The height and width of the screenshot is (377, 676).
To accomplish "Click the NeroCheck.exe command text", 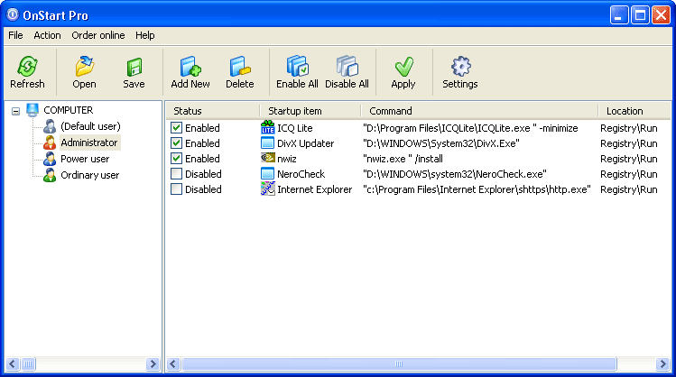I will coord(454,174).
